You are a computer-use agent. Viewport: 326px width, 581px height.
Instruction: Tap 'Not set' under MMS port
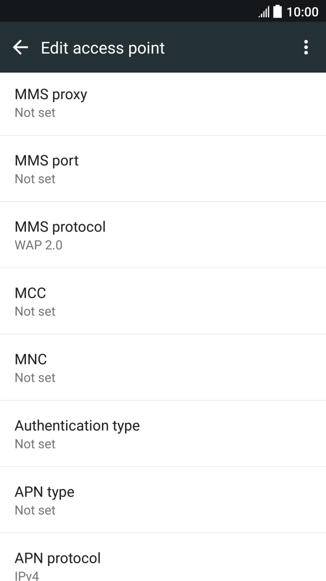point(35,179)
